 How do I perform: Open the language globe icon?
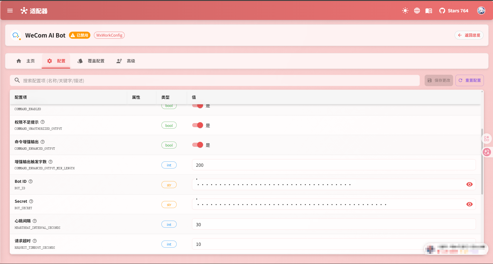(x=417, y=11)
